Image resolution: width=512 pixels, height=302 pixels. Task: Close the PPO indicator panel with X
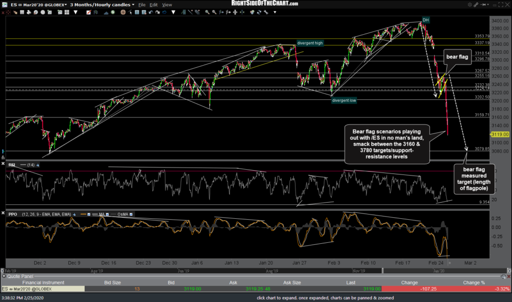pyautogui.click(x=3, y=213)
